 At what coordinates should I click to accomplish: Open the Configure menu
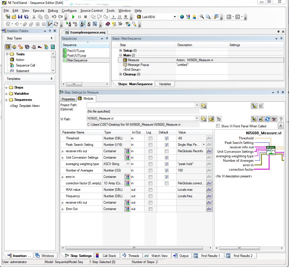click(69, 11)
